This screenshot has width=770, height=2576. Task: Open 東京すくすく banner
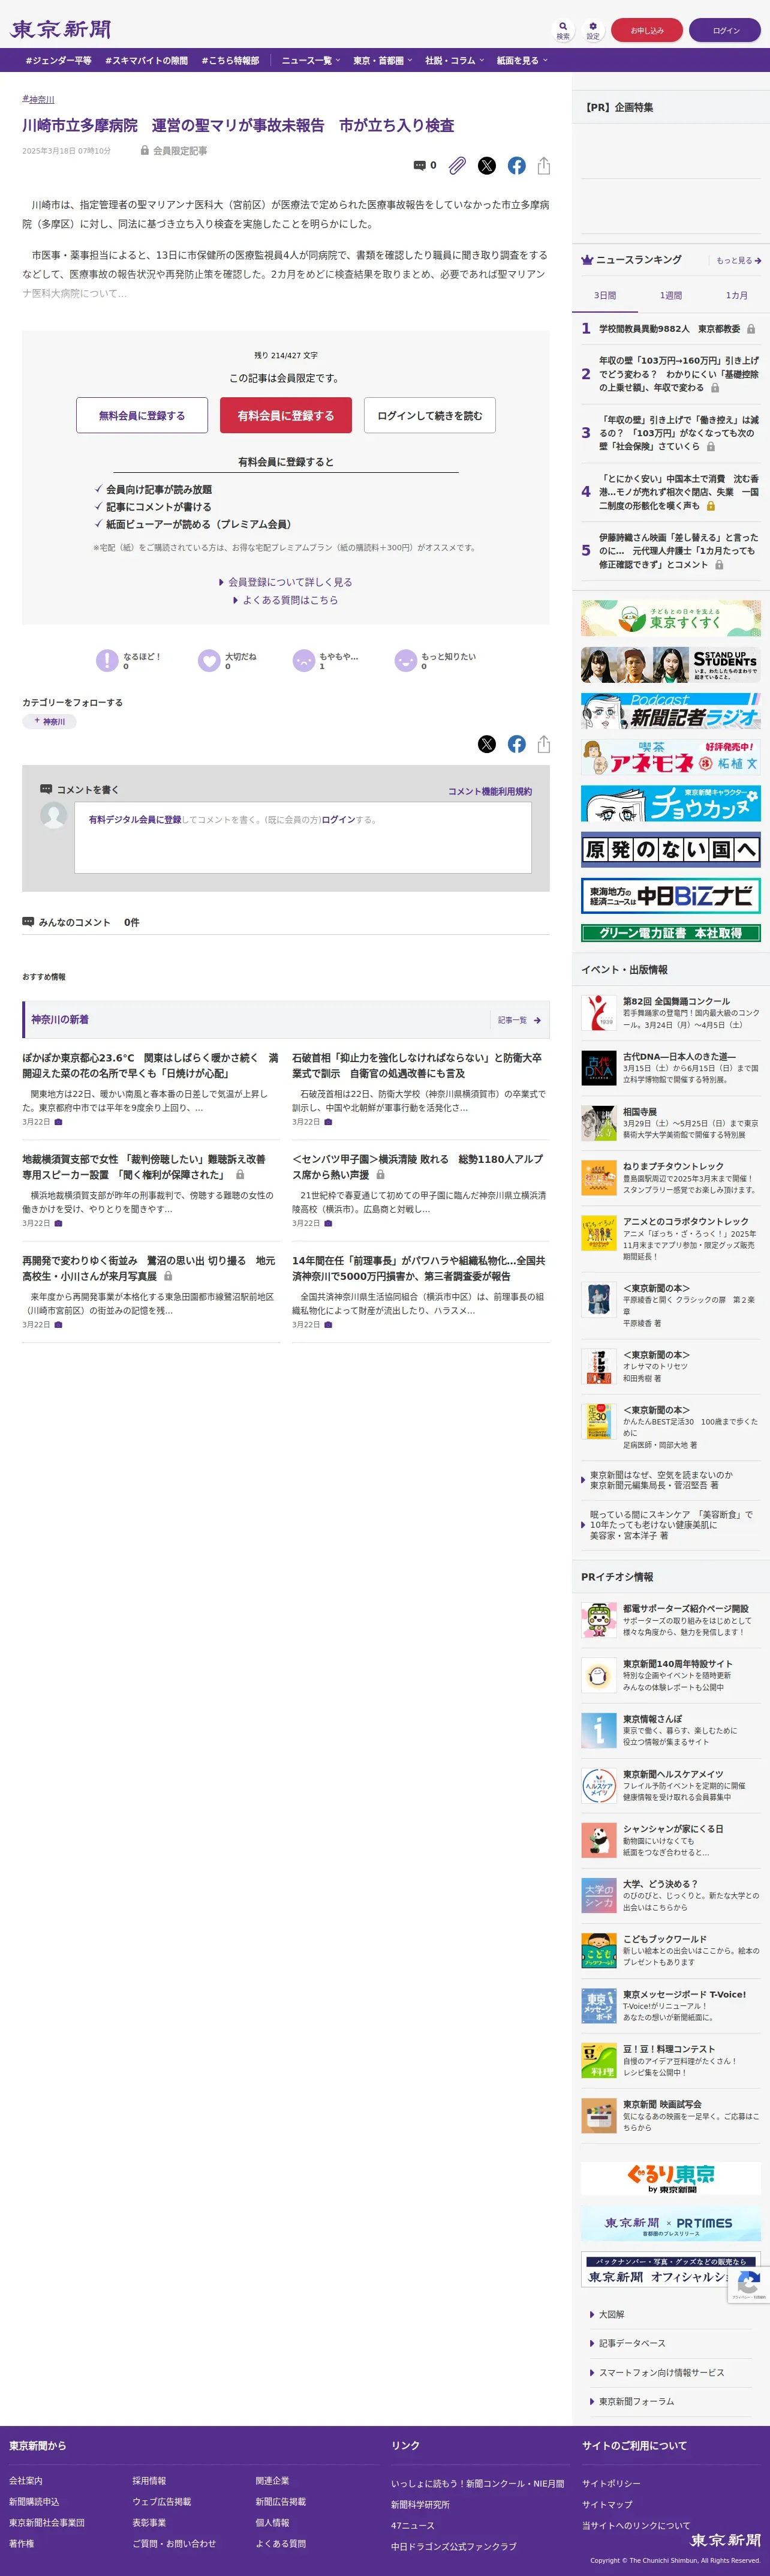click(671, 618)
